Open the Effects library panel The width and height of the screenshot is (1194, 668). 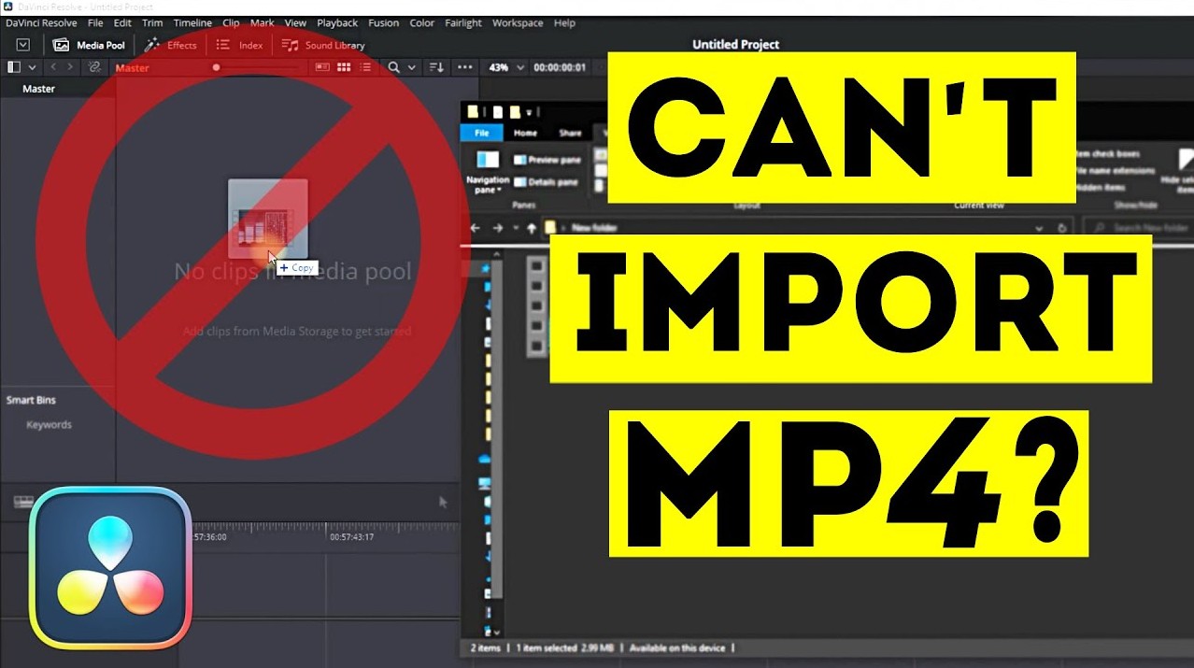point(170,45)
